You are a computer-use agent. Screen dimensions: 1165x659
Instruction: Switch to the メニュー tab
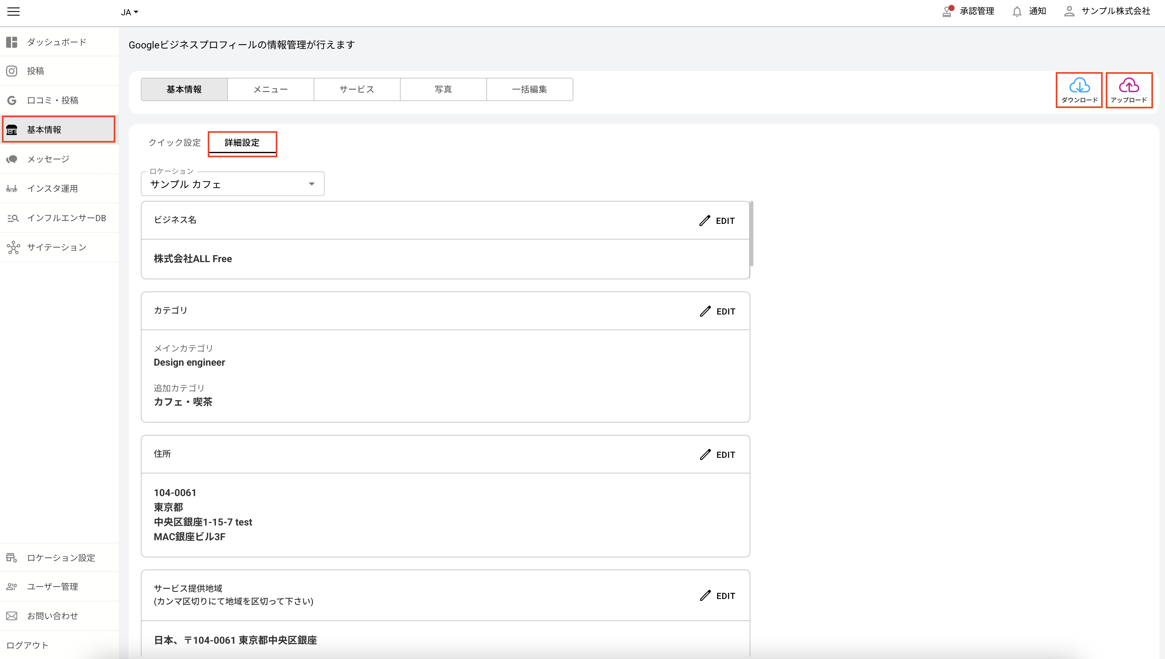(270, 90)
